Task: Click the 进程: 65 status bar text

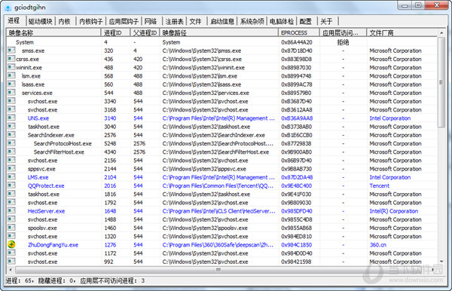Action: (x=18, y=280)
